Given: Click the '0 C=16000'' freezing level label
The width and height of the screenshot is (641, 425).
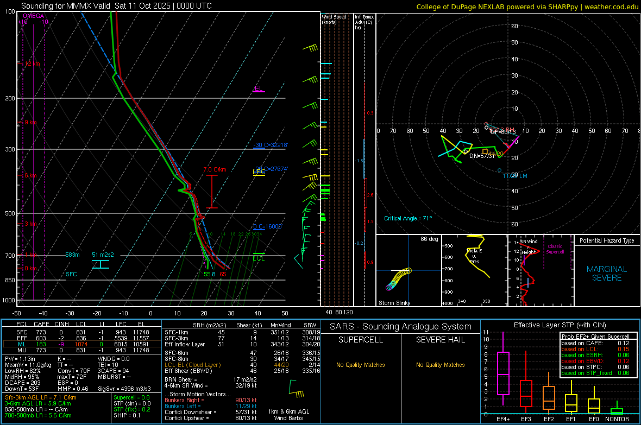Looking at the screenshot, I should [x=267, y=226].
